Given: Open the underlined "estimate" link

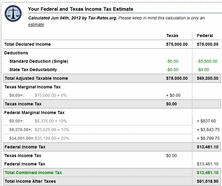Looking at the screenshot, I should pyautogui.click(x=36, y=25).
